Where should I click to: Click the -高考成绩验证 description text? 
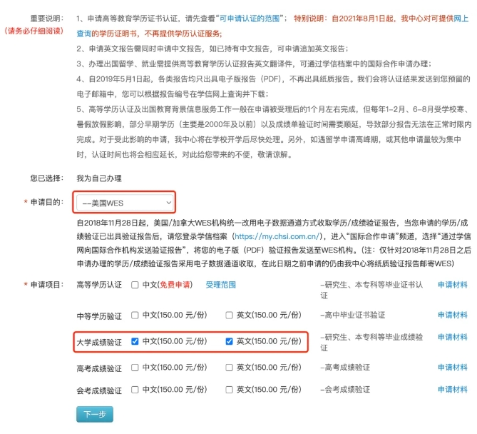(x=345, y=368)
